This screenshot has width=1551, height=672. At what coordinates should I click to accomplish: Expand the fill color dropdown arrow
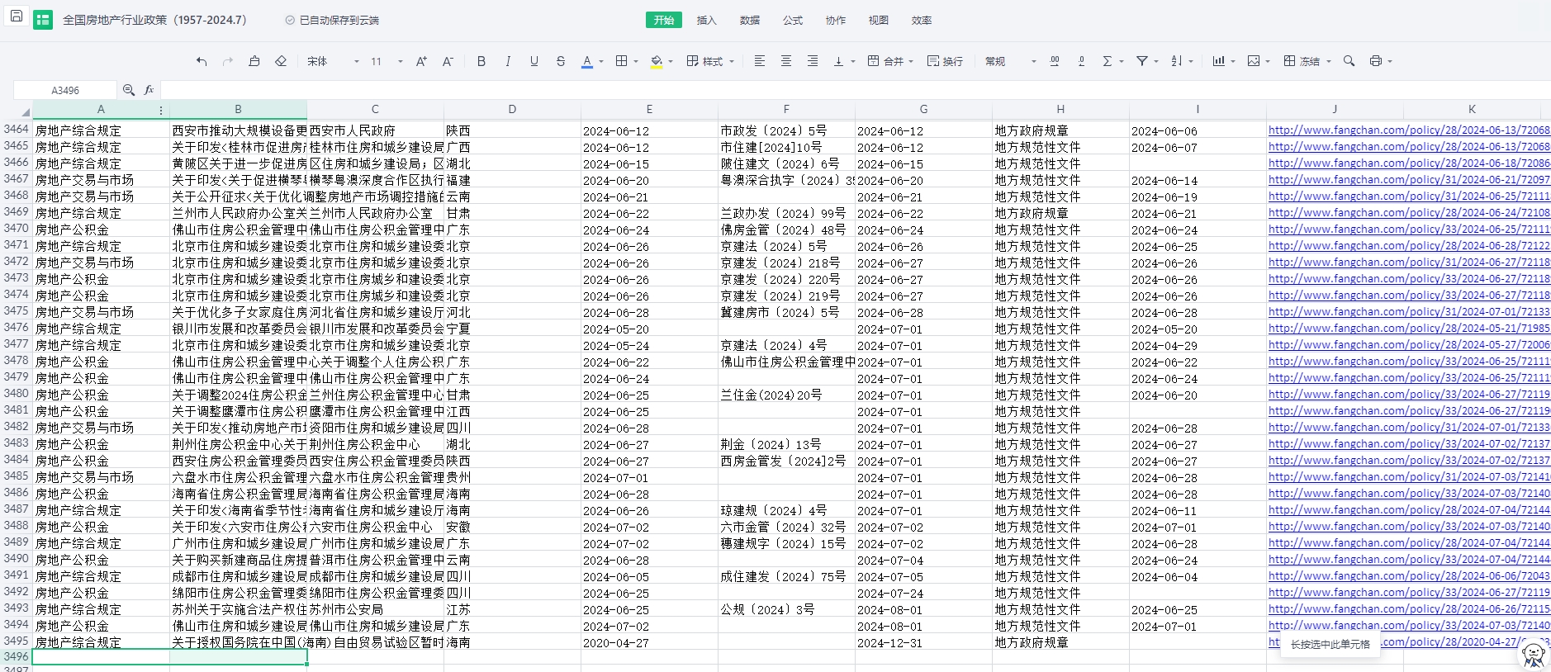pos(671,61)
